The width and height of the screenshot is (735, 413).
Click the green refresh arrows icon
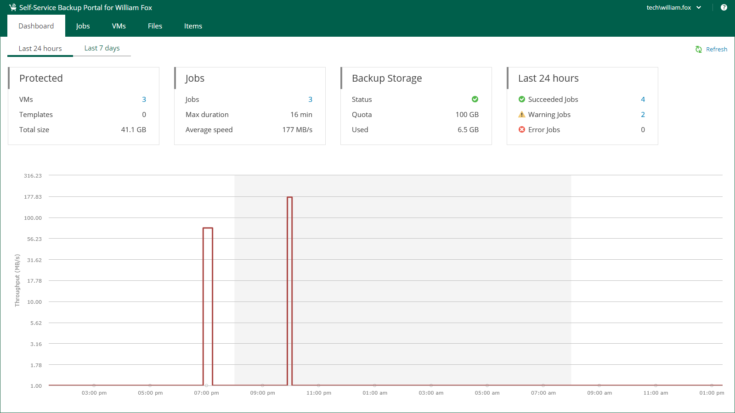coord(698,49)
